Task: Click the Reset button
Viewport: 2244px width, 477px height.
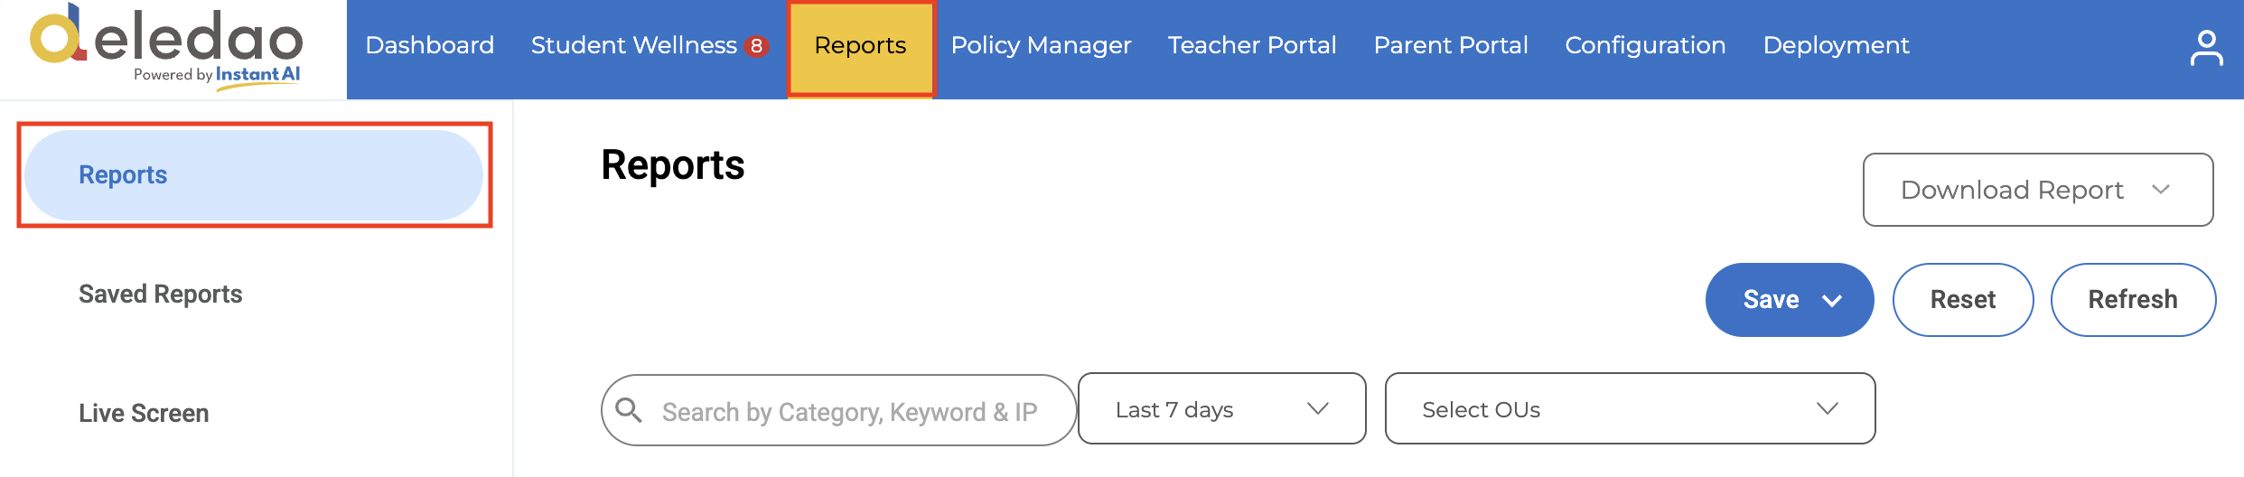Action: [x=1963, y=300]
